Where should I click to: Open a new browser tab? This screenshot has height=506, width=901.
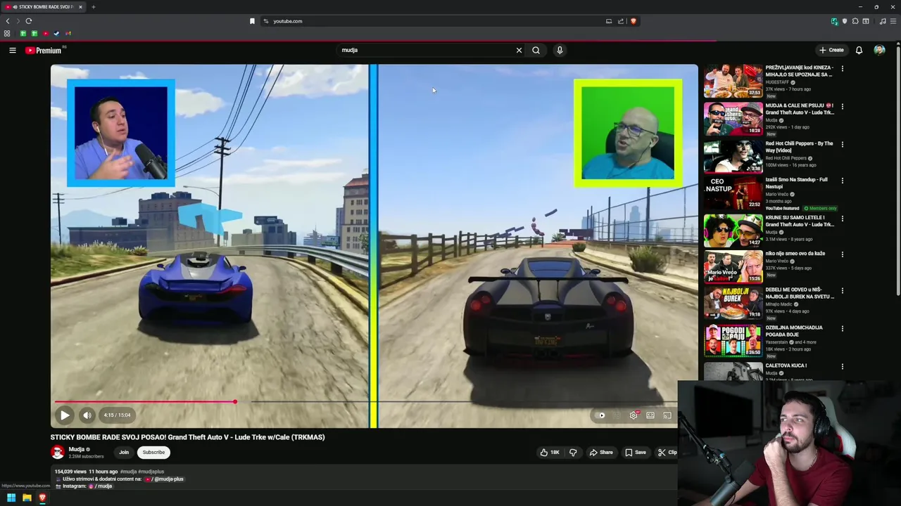tap(93, 7)
